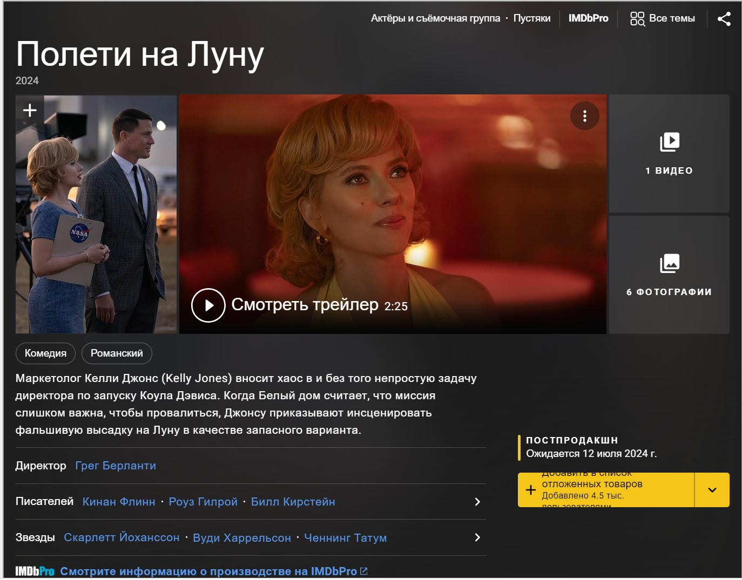Open Вуди Харрельсон's page
742x580 pixels.
click(x=242, y=538)
